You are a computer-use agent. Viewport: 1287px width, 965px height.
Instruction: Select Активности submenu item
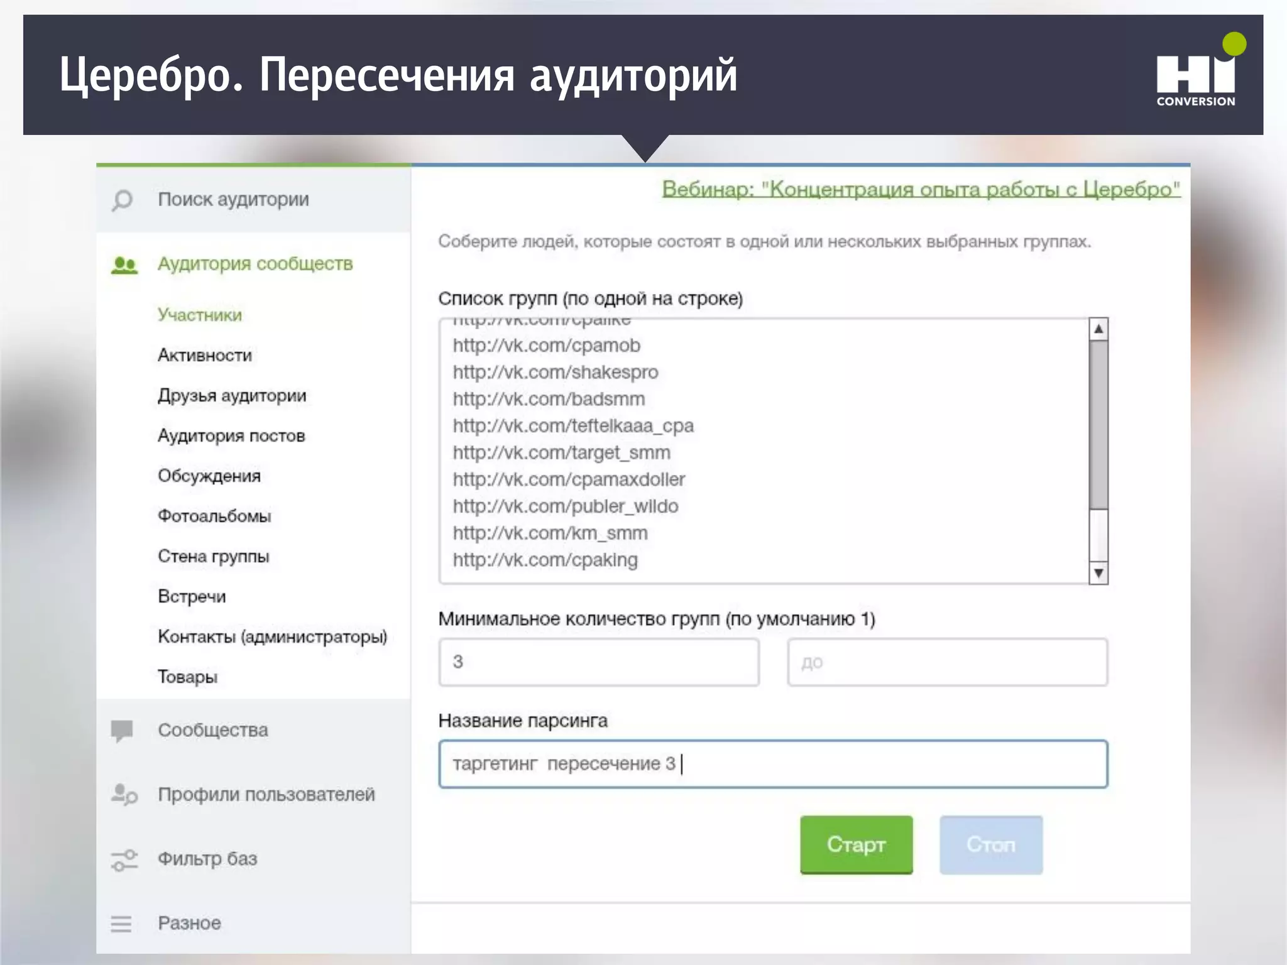[x=205, y=355]
